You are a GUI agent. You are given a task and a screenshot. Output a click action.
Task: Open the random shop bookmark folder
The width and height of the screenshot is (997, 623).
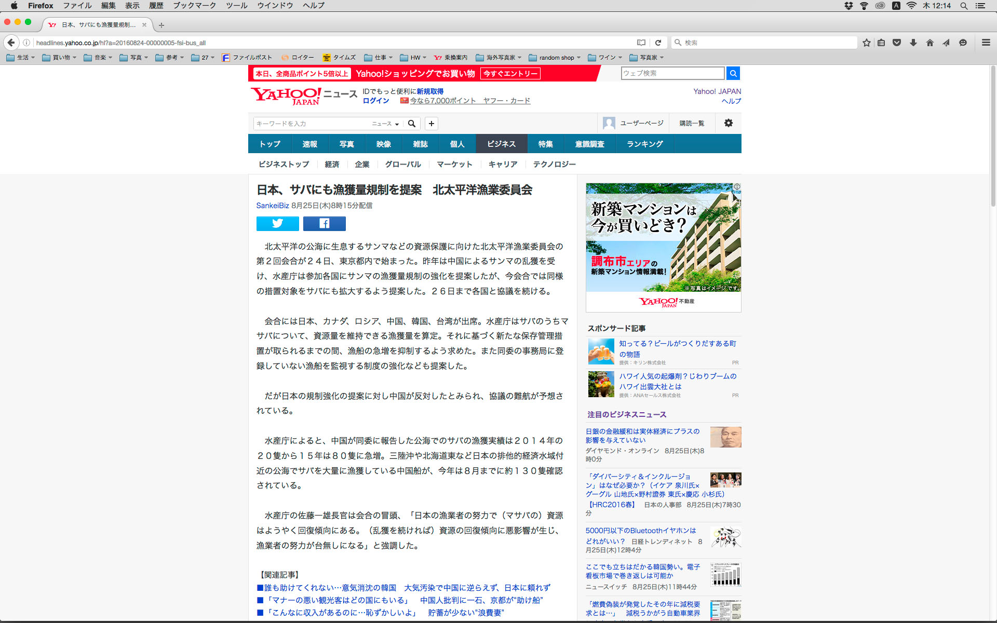555,58
